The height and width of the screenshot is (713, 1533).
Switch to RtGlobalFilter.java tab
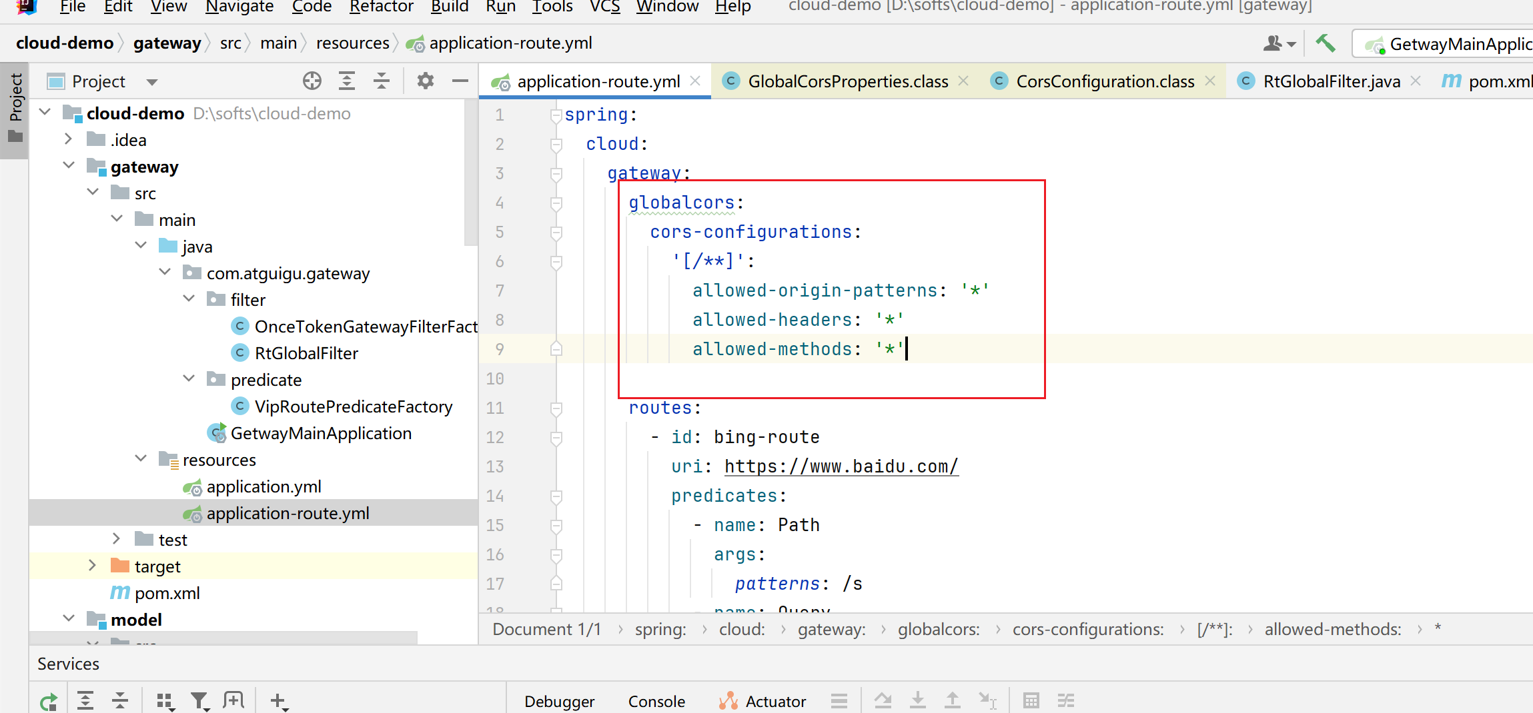click(1331, 81)
